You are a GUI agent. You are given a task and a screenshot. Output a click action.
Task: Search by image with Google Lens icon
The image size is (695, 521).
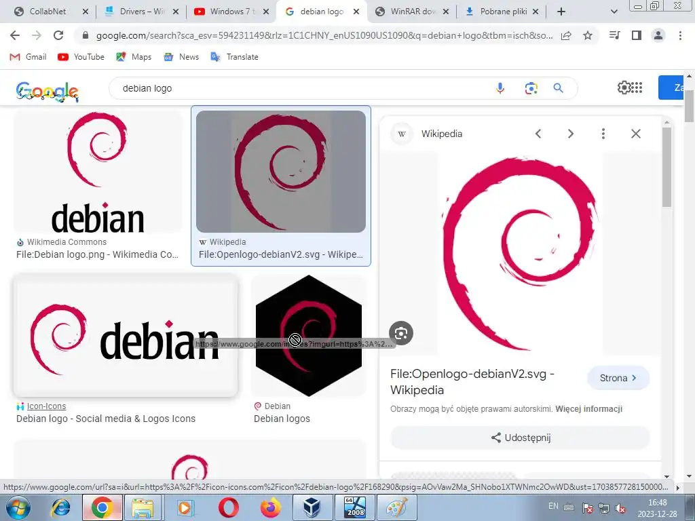tap(531, 88)
